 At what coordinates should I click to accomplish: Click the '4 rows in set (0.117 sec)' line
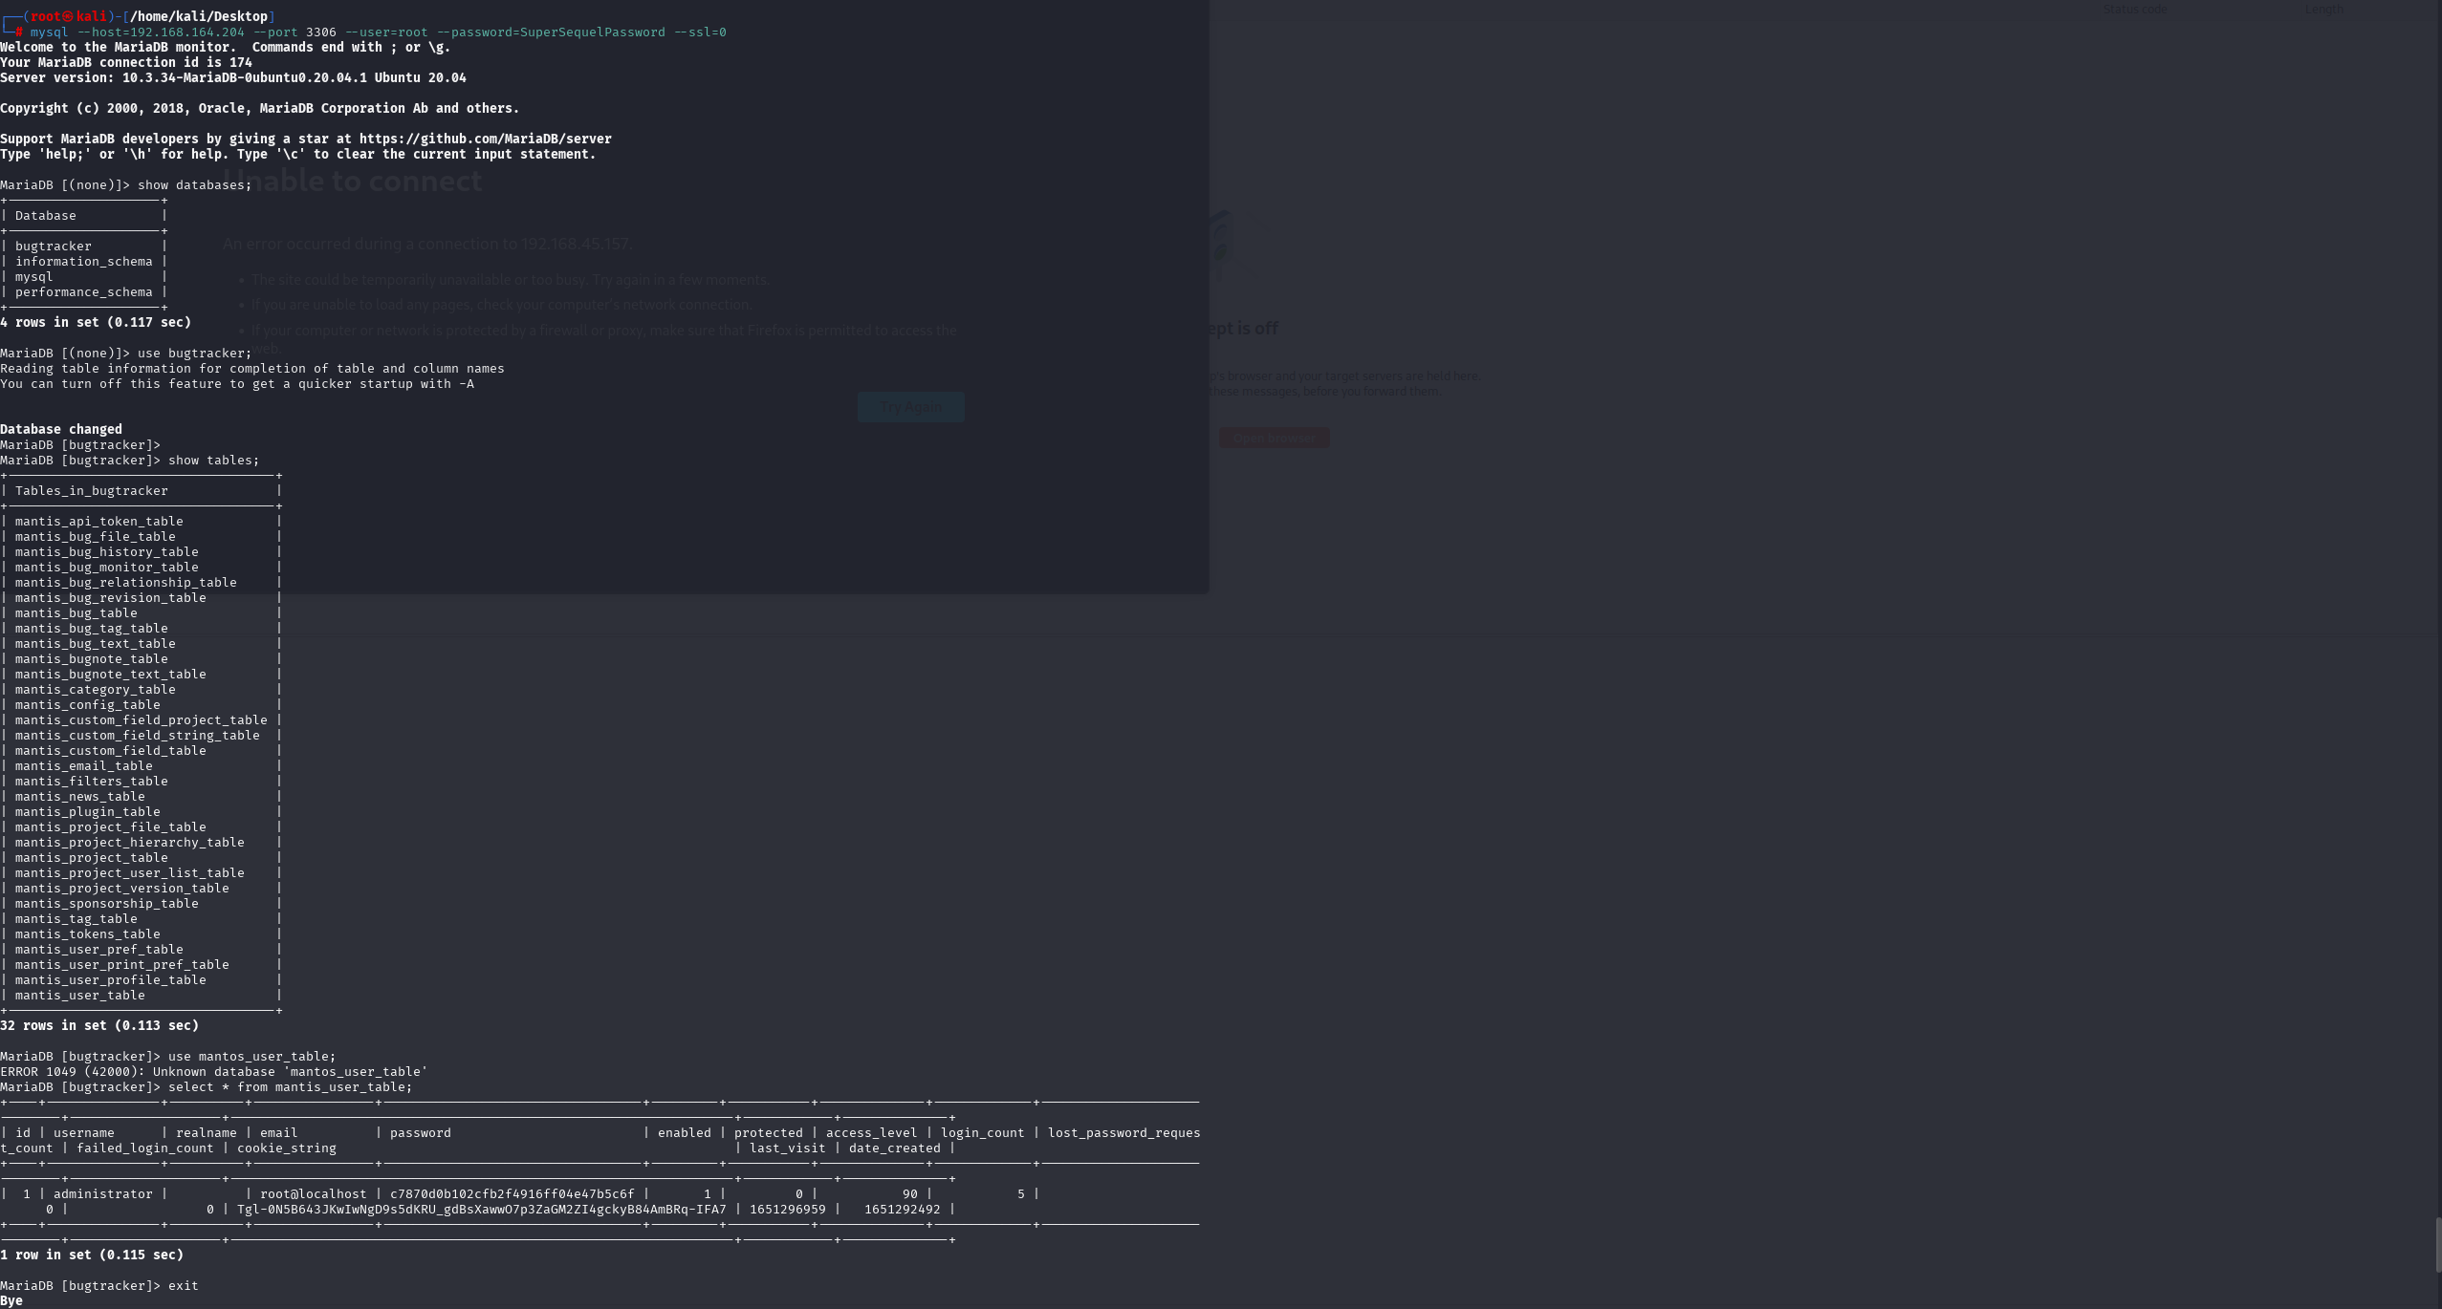(x=96, y=323)
